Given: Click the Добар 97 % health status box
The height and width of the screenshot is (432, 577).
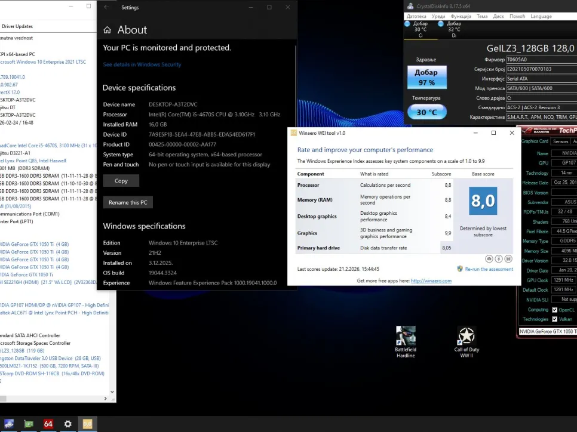Looking at the screenshot, I should (426, 77).
